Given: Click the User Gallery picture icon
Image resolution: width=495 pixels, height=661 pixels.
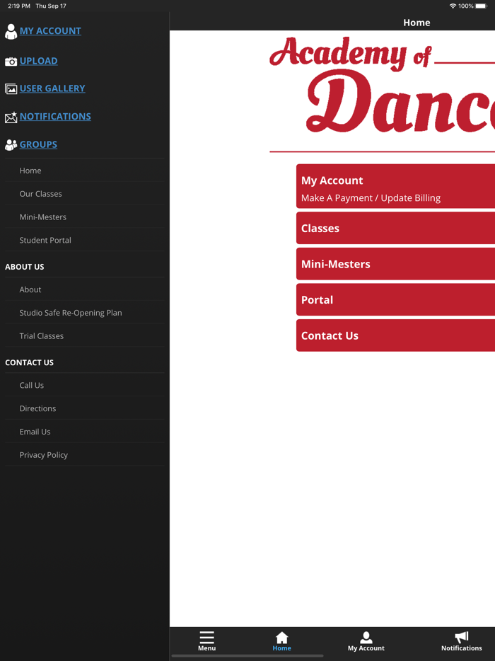Looking at the screenshot, I should (11, 89).
